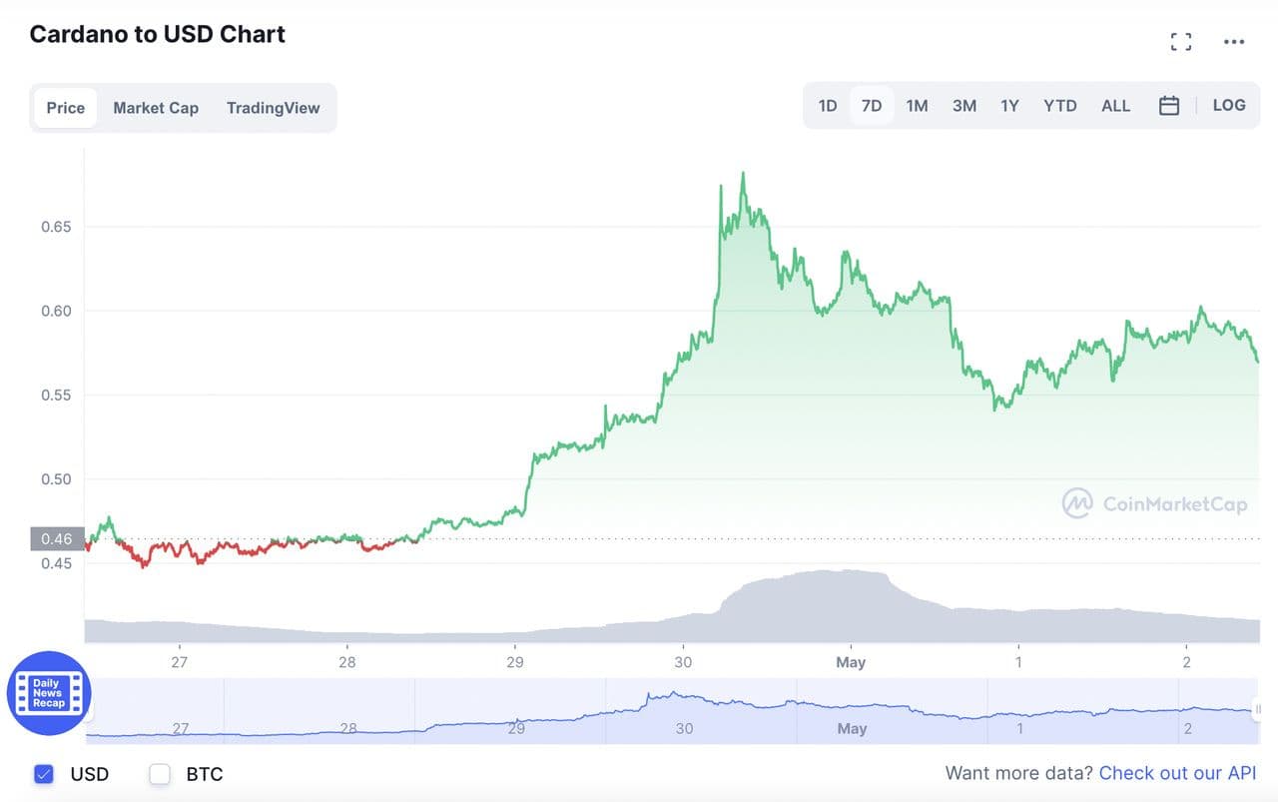1278x802 pixels.
Task: Choose the 7D time range
Action: pos(872,106)
